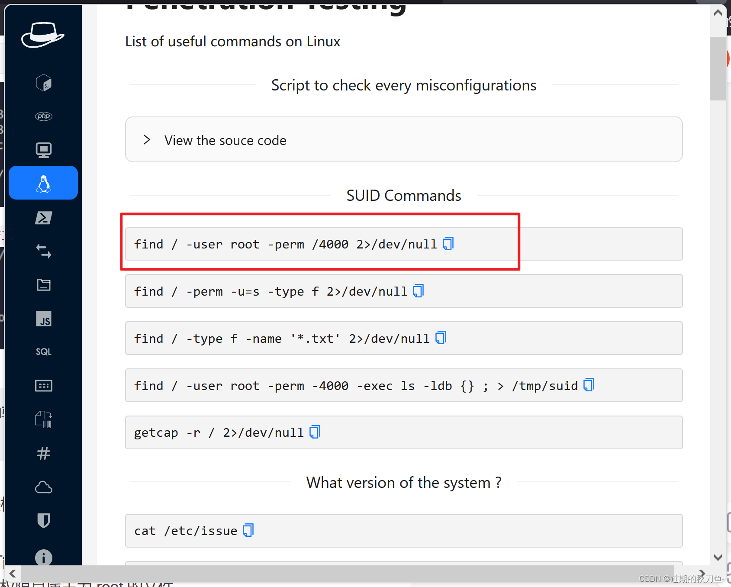The width and height of the screenshot is (731, 587).
Task: Open the JS (XSS) sidebar tab
Action: [44, 319]
